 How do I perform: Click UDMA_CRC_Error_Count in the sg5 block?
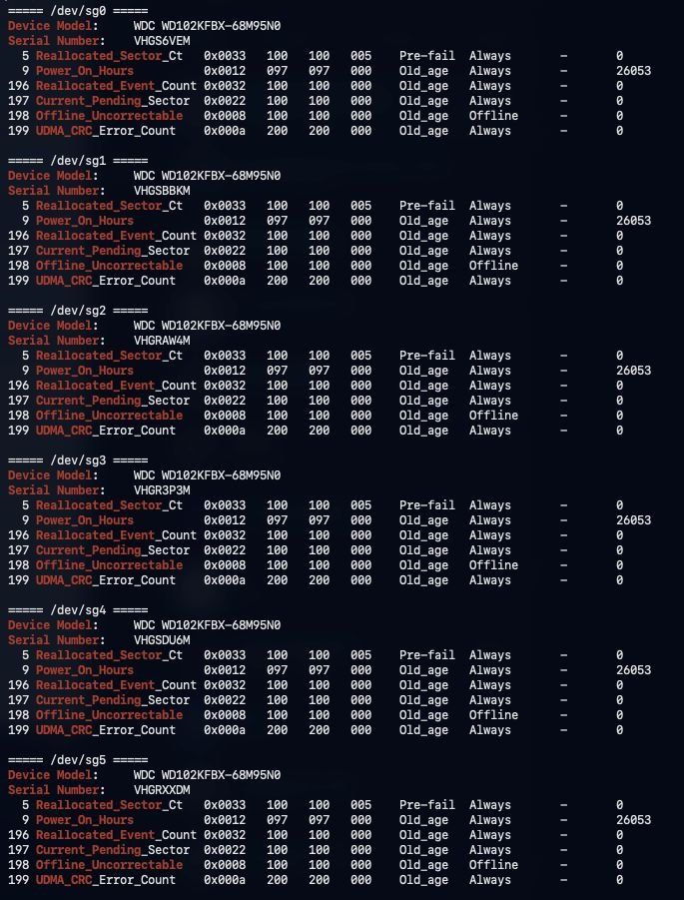[x=106, y=879]
